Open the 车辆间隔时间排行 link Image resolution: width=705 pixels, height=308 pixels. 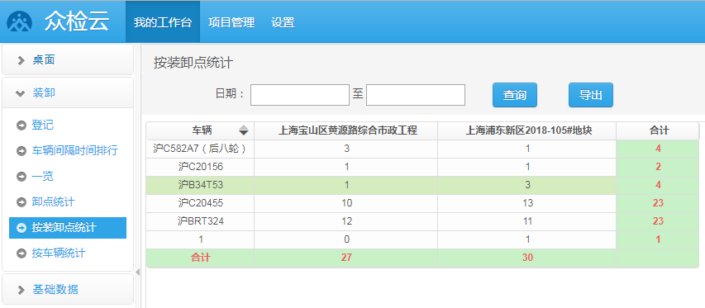[x=75, y=151]
